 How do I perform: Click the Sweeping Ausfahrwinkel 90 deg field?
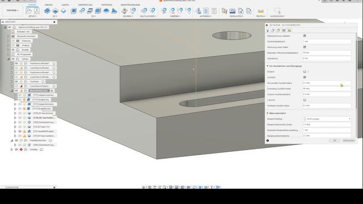(x=327, y=88)
